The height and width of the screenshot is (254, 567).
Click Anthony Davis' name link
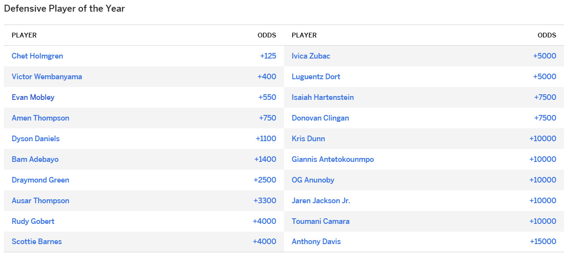(x=316, y=242)
